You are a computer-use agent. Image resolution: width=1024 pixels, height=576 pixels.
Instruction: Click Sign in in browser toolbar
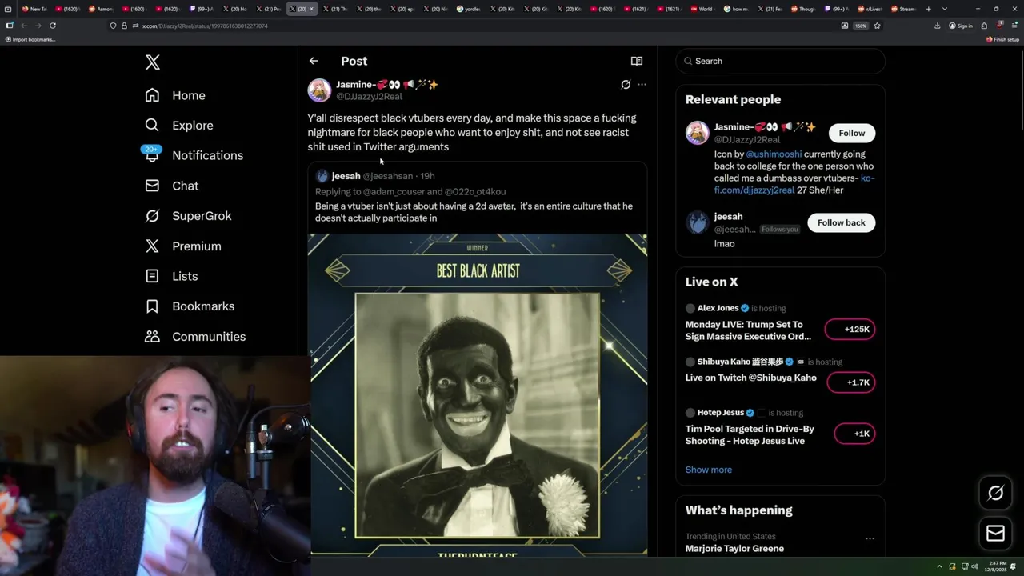tap(961, 26)
